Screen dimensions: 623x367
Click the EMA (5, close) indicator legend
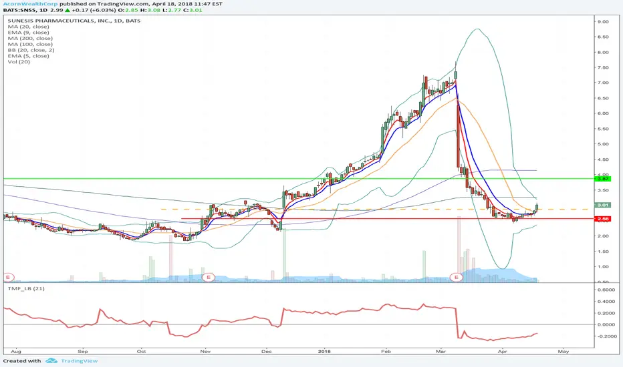28,56
